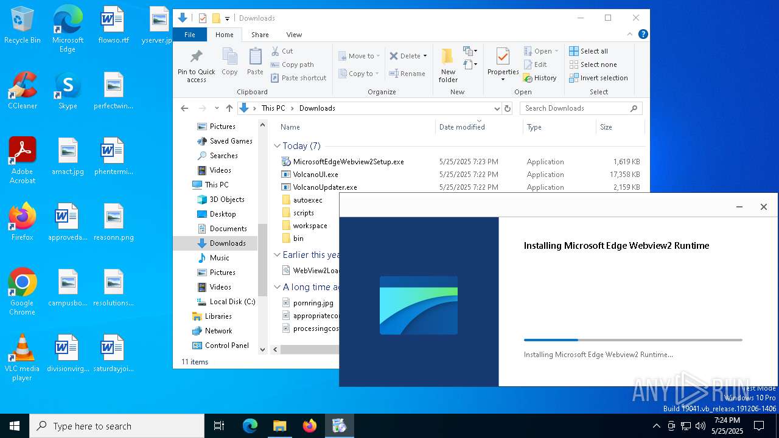Refresh the Downloads folder view
Viewport: 779px width, 438px height.
508,108
